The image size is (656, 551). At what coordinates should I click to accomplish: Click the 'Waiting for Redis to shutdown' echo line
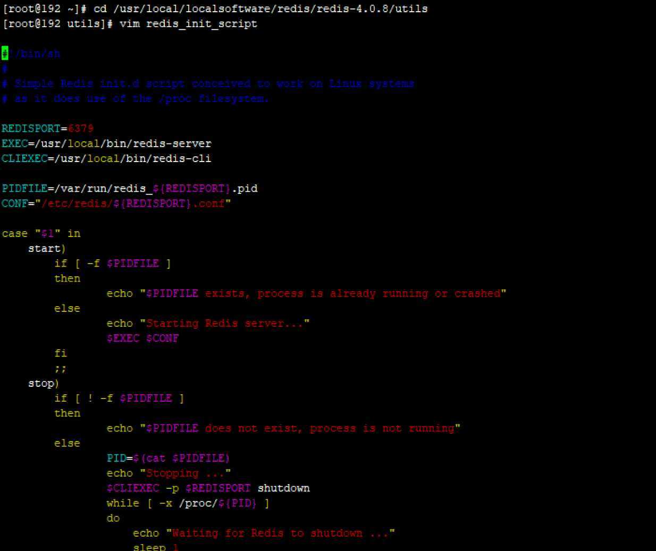[x=264, y=533]
